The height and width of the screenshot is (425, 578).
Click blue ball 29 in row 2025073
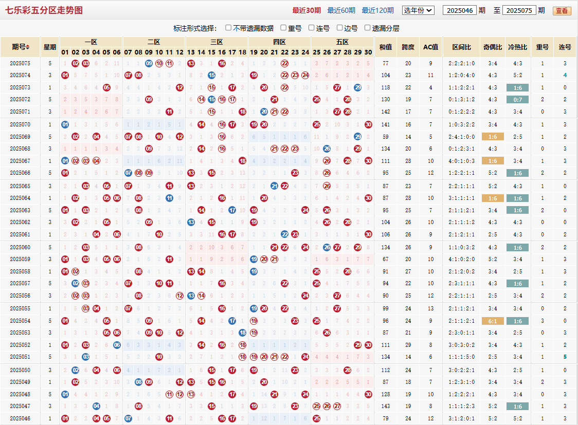point(357,88)
